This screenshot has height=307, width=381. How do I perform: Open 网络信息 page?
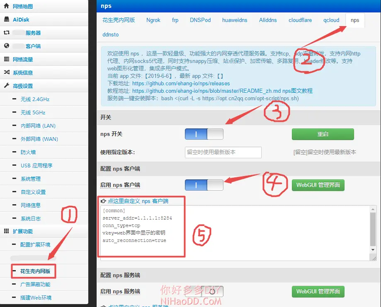coord(31,205)
